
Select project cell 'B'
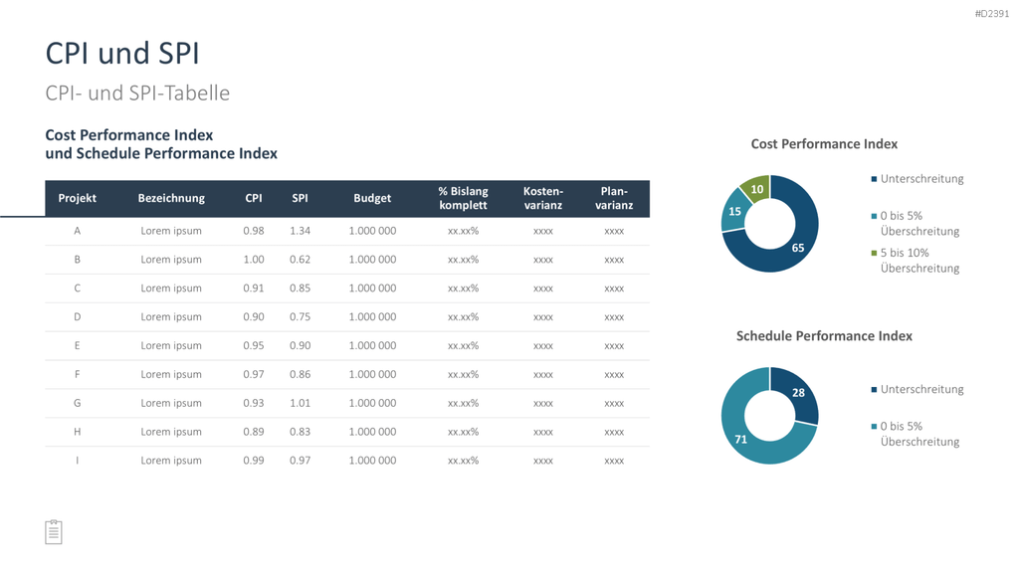[78, 260]
